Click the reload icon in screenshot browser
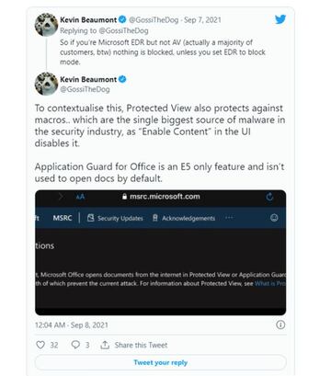Screen dimensions: 331x376 click(269, 197)
